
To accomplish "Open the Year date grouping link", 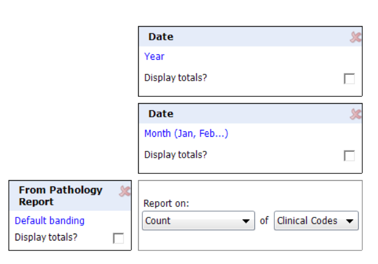I will (x=154, y=57).
